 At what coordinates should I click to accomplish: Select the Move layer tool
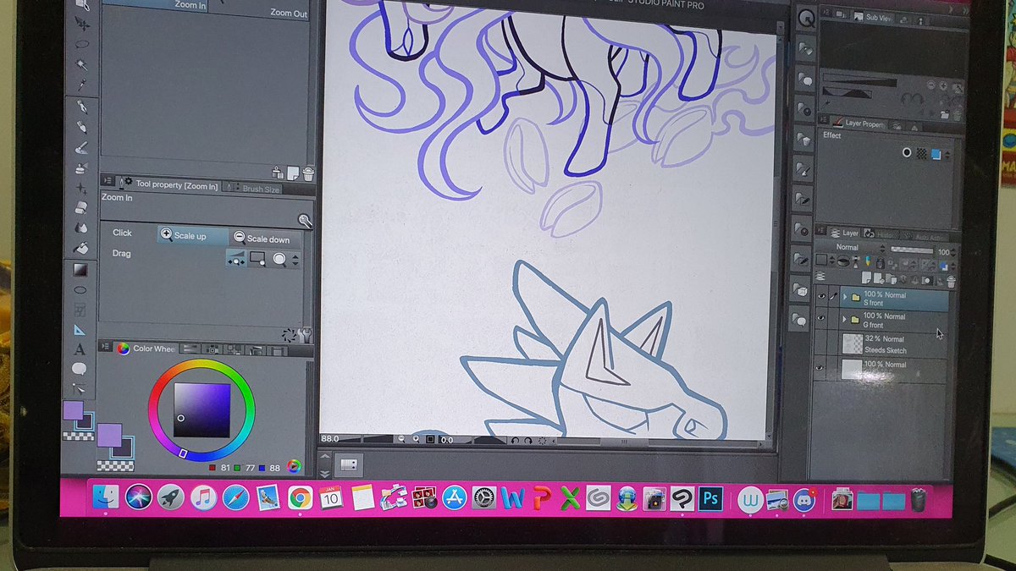(83, 23)
